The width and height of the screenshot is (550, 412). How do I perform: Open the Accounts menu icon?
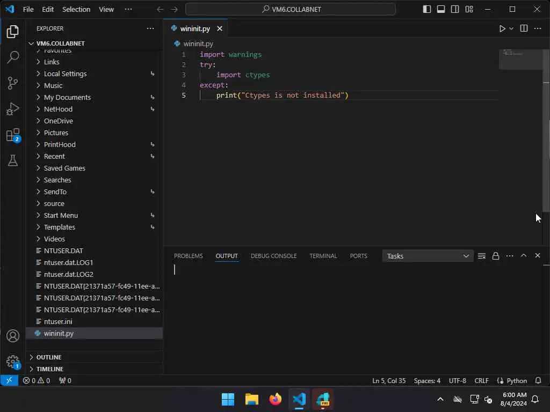13,336
